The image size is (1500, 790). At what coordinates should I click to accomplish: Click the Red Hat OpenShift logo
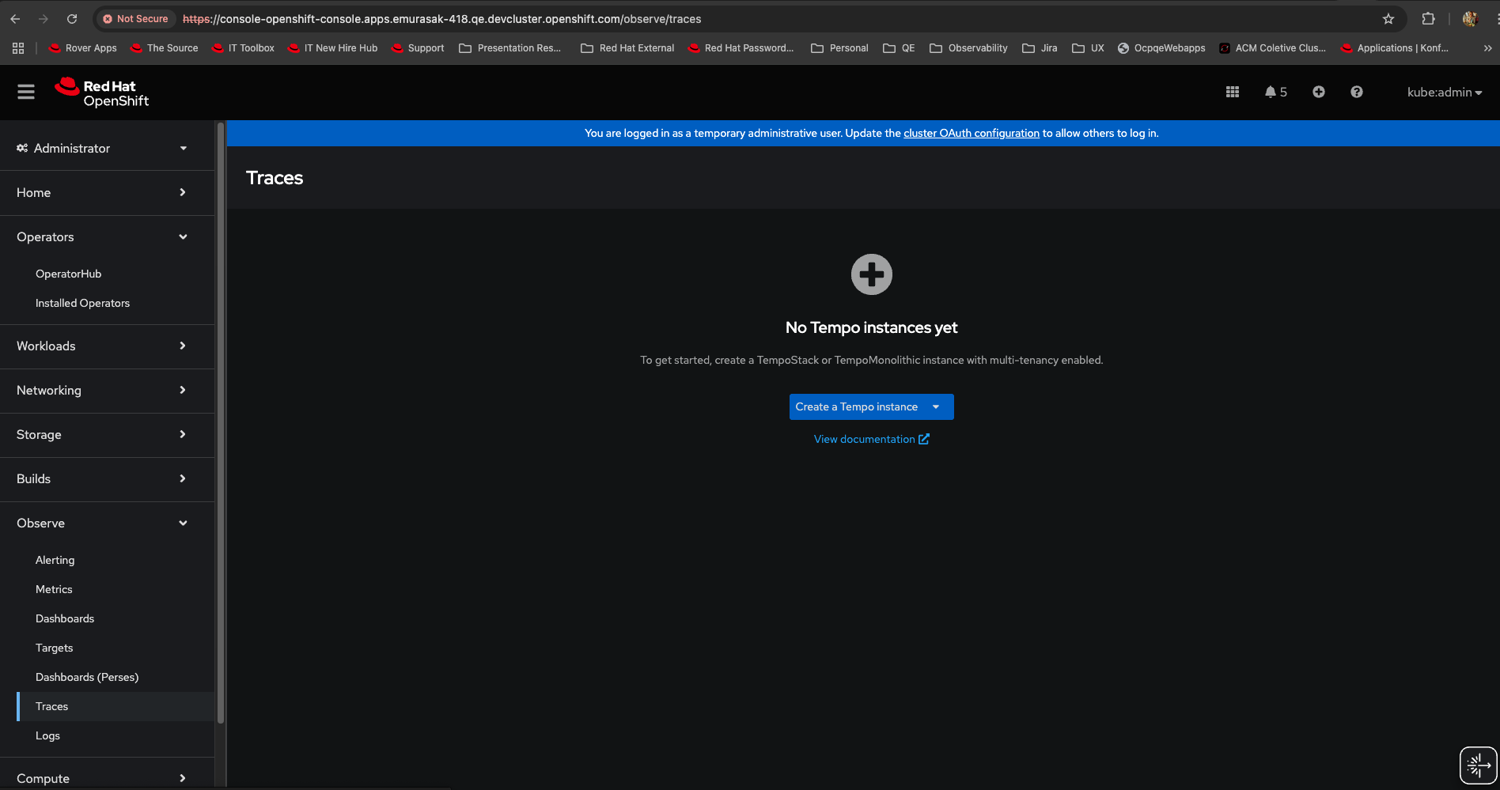(102, 93)
